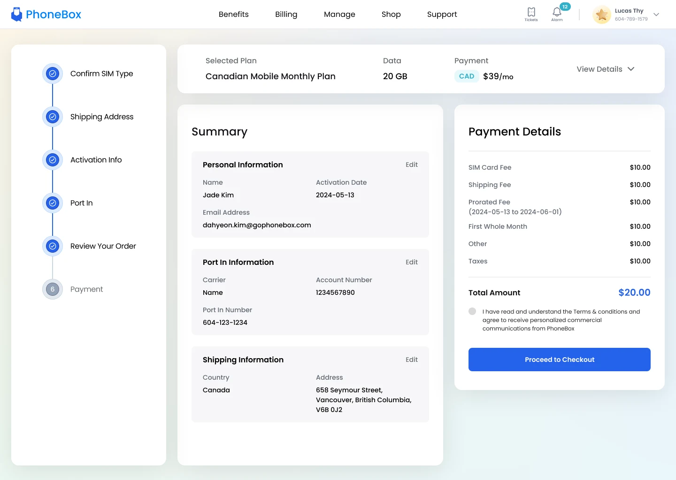Click the Payment step number 6 circle

[53, 289]
